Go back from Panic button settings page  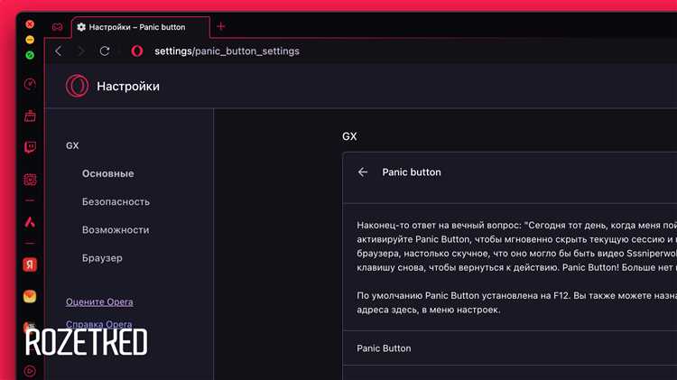coord(363,172)
